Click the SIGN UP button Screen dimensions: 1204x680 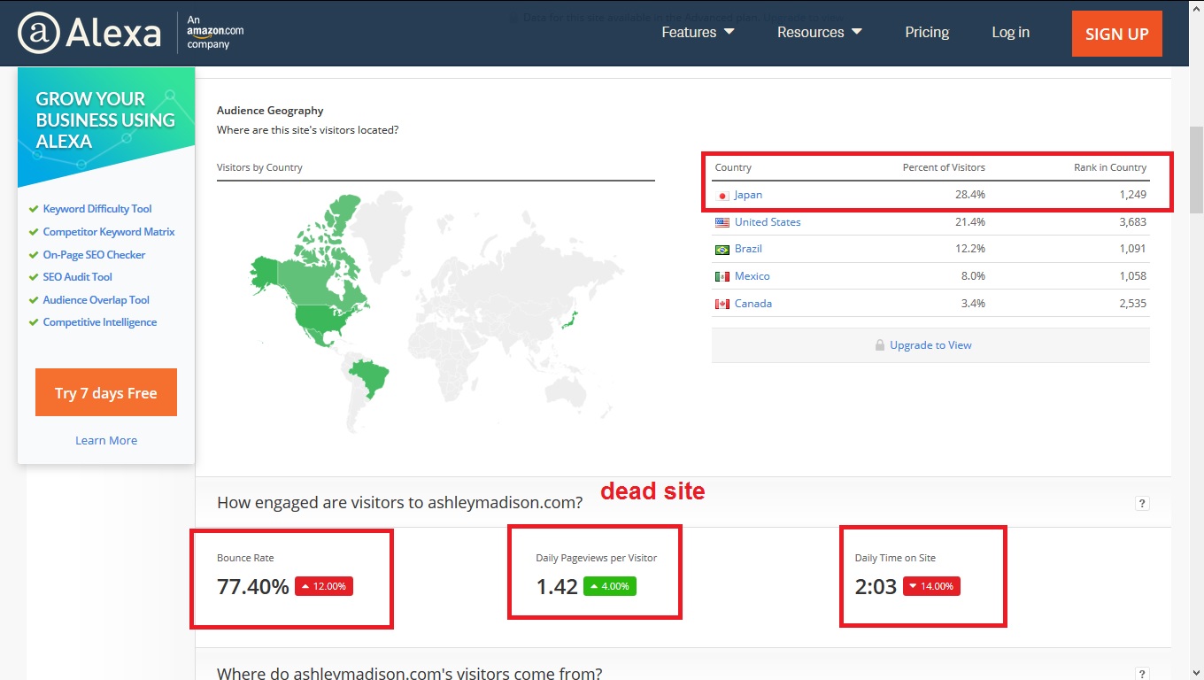pos(1117,34)
